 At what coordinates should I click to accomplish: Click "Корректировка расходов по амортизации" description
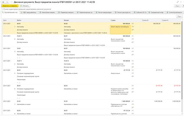(x=120, y=91)
